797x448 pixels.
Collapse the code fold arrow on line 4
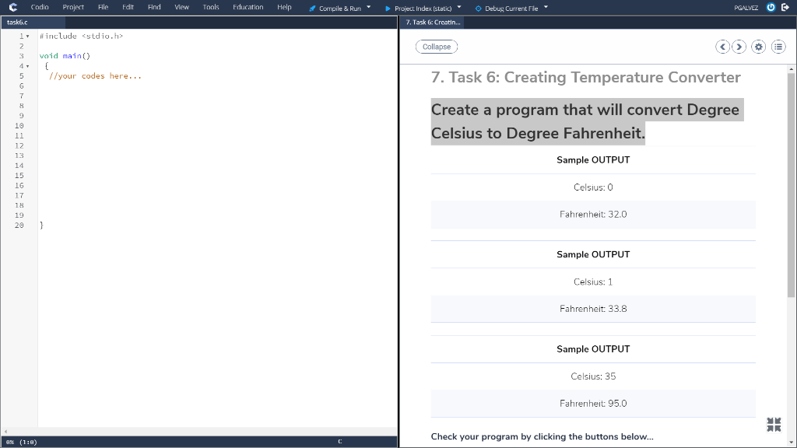click(x=29, y=65)
